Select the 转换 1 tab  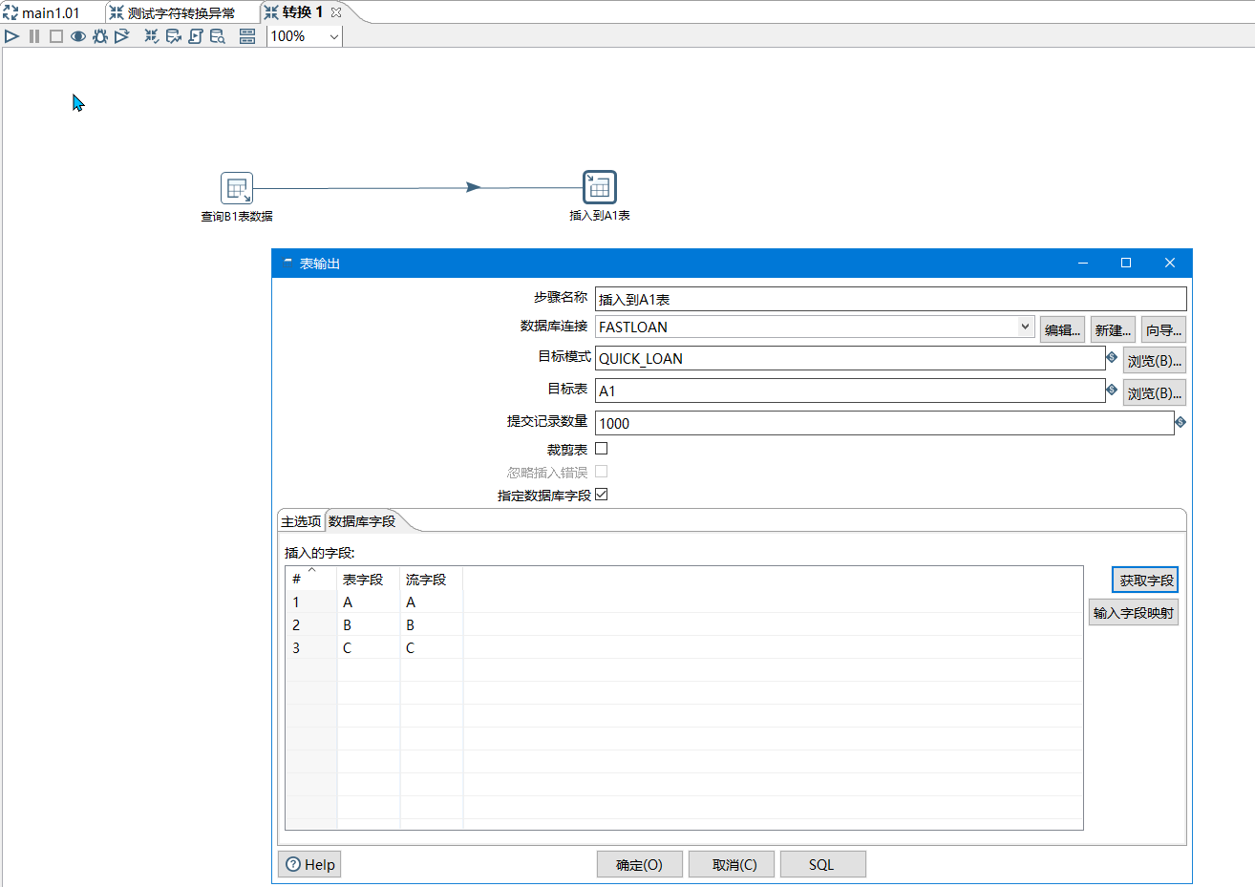(303, 12)
